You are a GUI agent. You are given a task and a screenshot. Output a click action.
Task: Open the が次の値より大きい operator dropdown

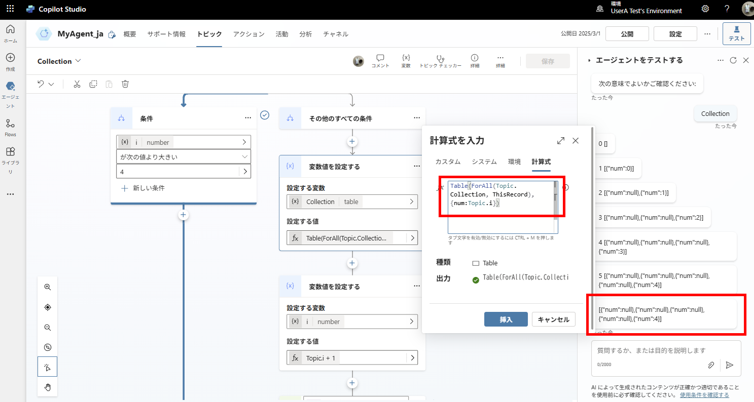pyautogui.click(x=183, y=156)
